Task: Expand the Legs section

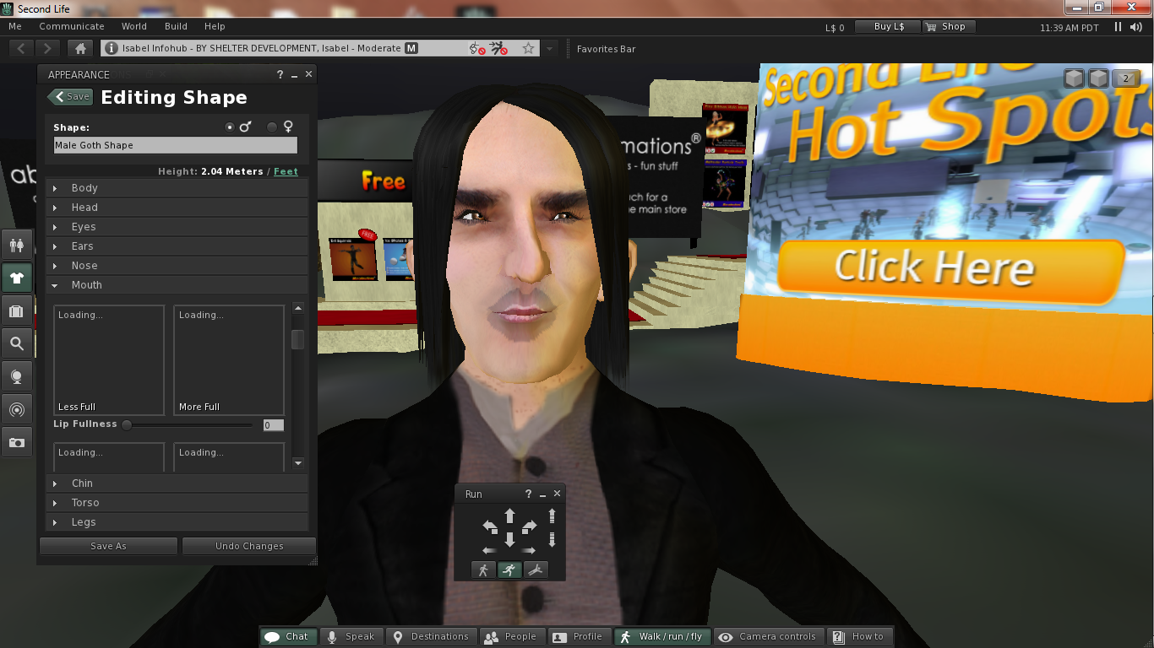Action: click(x=177, y=522)
